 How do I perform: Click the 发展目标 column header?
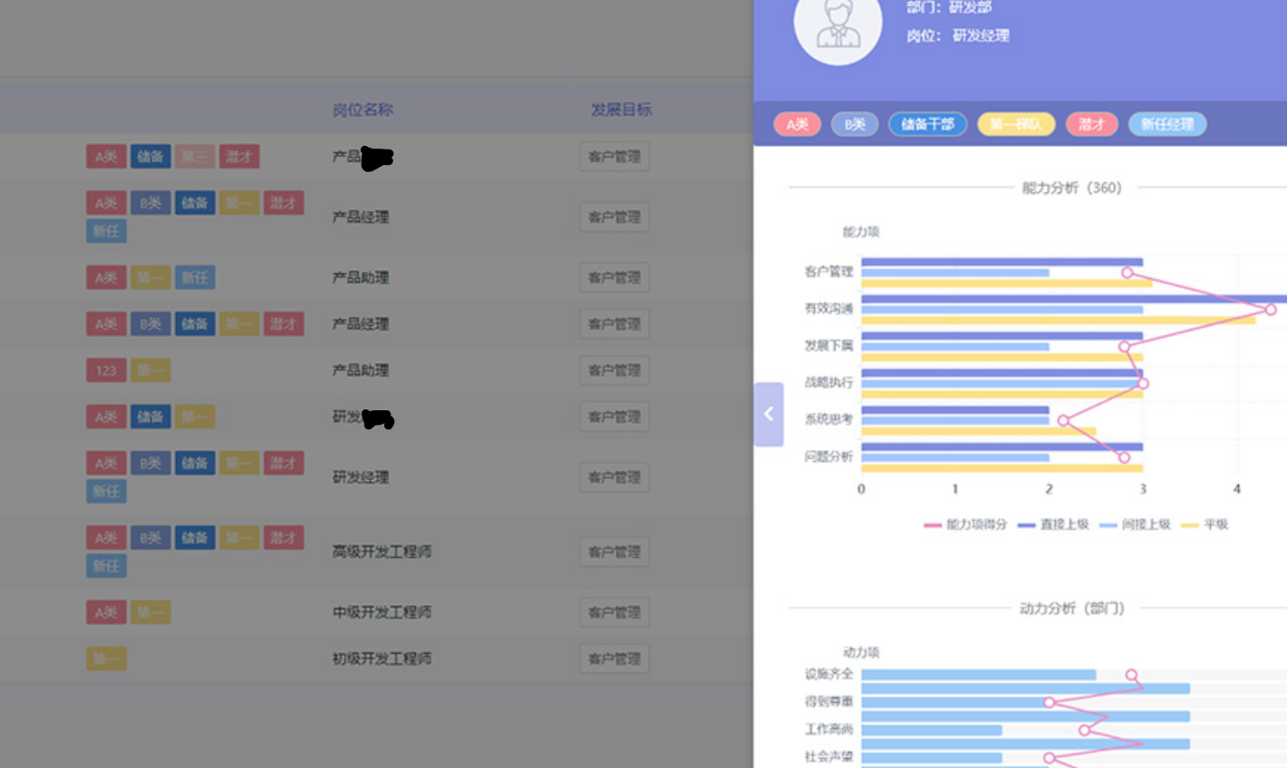pyautogui.click(x=622, y=110)
